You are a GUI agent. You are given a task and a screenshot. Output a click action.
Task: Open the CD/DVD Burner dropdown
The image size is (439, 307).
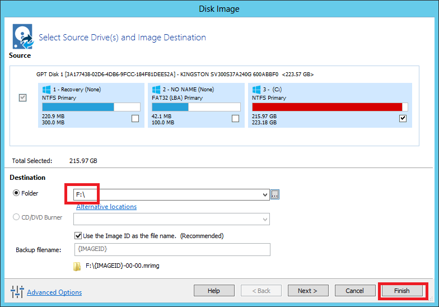[265, 218]
